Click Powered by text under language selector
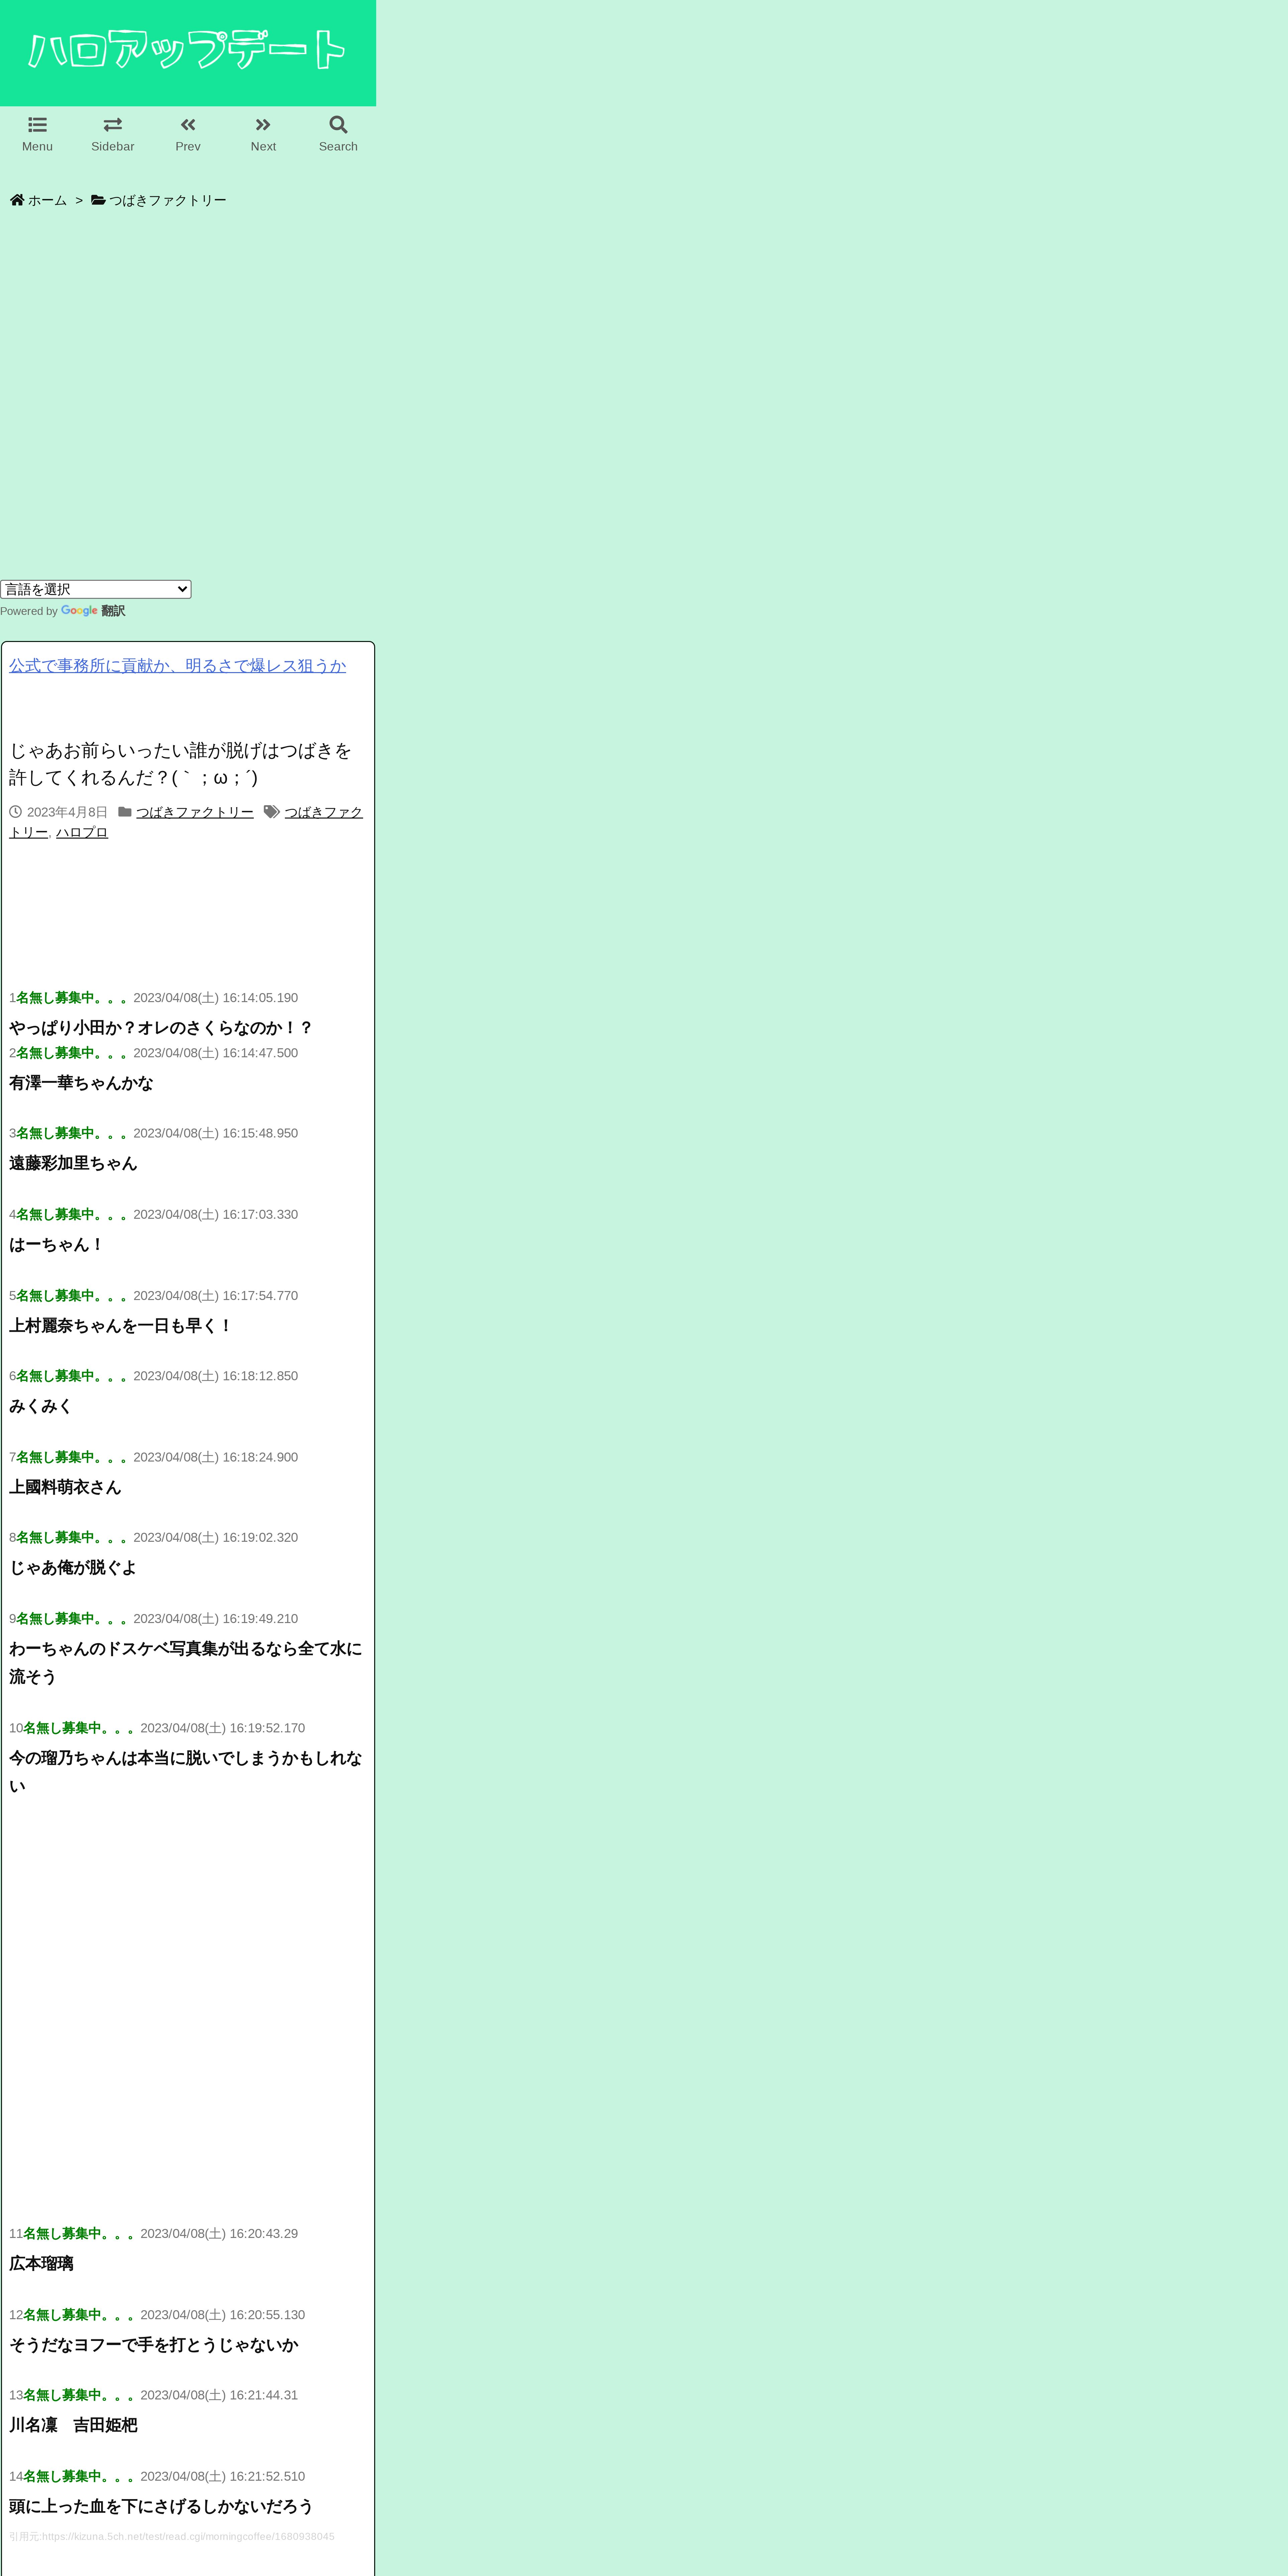The width and height of the screenshot is (1288, 2576). (29, 611)
